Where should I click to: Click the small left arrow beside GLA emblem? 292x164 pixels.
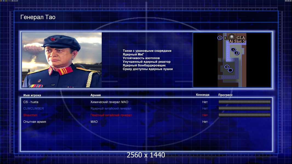tap(225, 38)
